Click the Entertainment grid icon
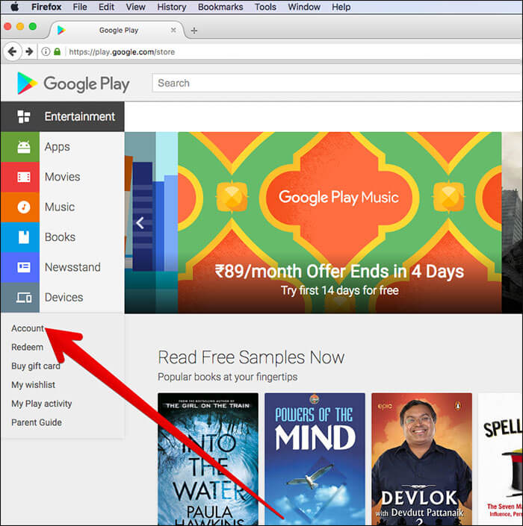 [x=23, y=116]
